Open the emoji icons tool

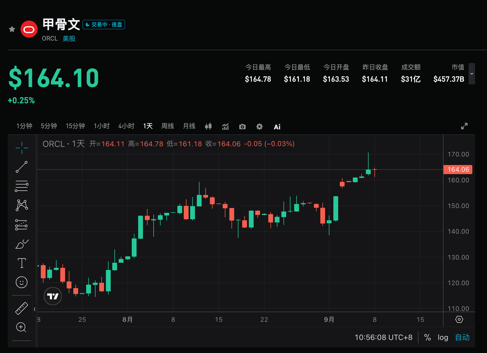[22, 282]
